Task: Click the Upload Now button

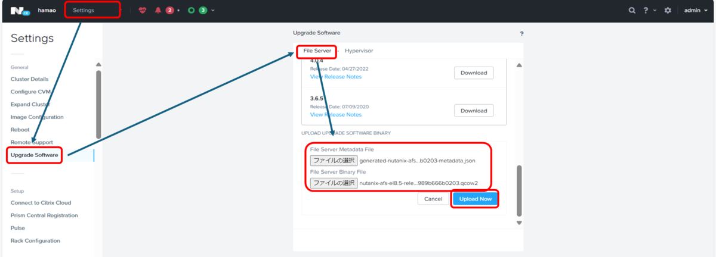Action: tap(476, 199)
